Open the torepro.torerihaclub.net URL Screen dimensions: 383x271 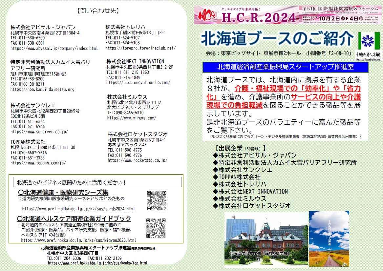[x=140, y=48]
